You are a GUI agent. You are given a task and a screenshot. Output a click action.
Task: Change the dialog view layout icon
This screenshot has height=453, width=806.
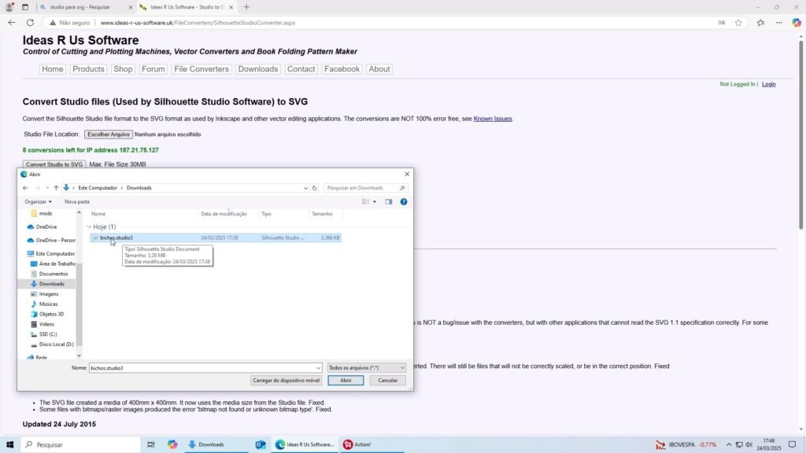pos(365,202)
